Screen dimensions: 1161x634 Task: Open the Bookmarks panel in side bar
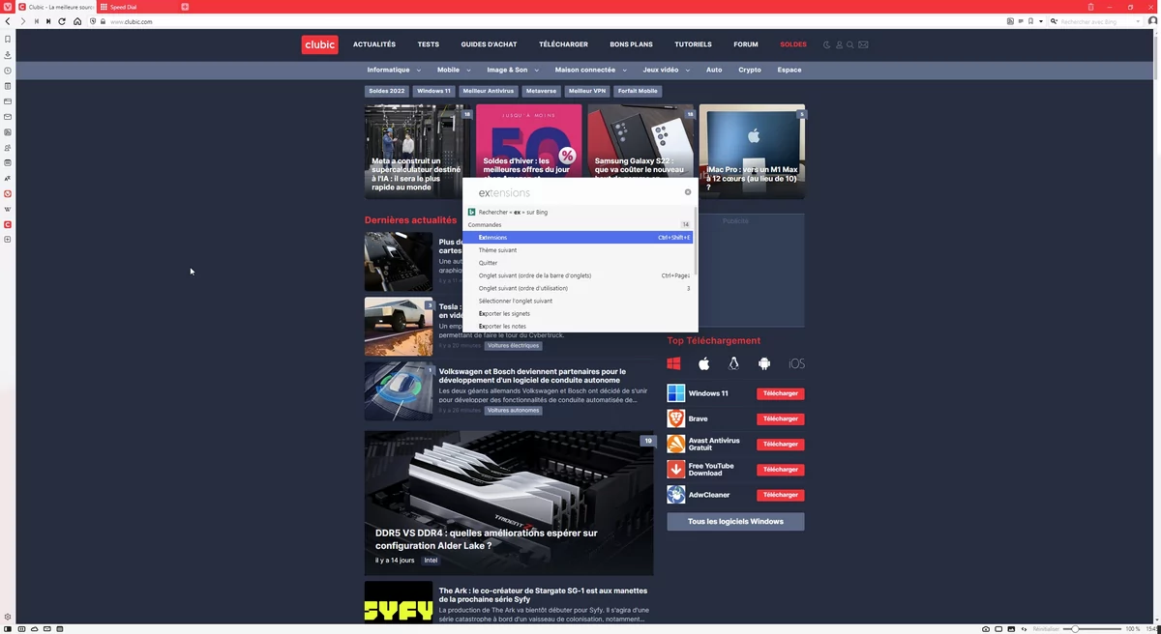click(x=8, y=40)
